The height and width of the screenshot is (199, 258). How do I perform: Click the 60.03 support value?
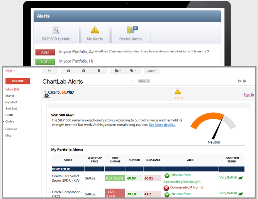click(131, 178)
